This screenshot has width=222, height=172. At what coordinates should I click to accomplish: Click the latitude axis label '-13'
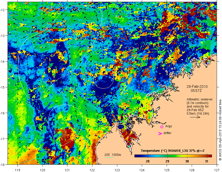3,36
